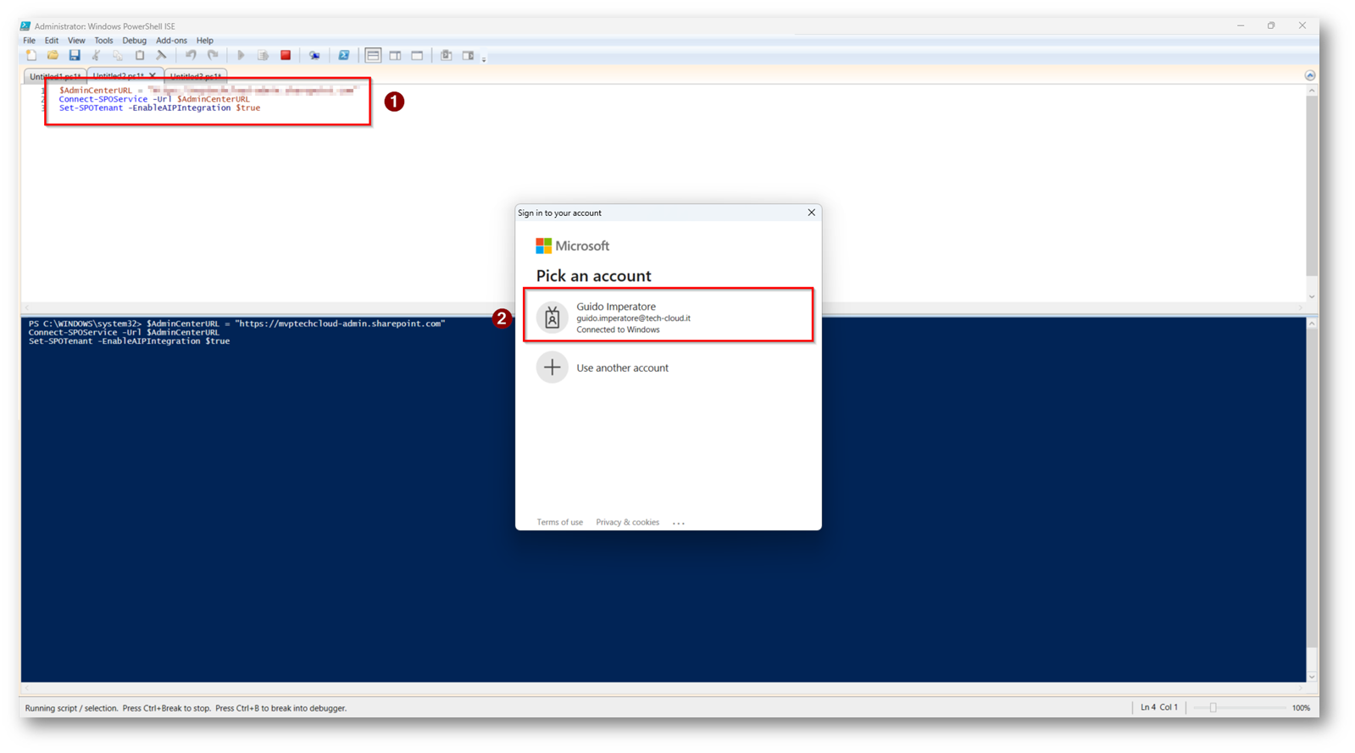This screenshot has width=1355, height=753.
Task: Redo the edit via the toolbar arrow
Action: pos(213,56)
